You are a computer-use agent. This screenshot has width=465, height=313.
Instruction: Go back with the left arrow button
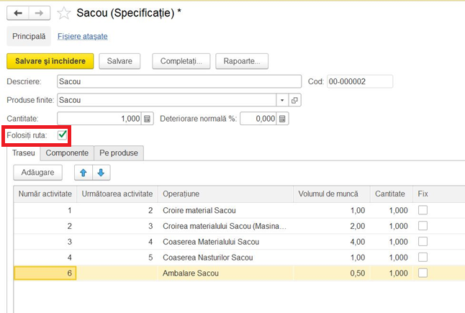coord(18,13)
